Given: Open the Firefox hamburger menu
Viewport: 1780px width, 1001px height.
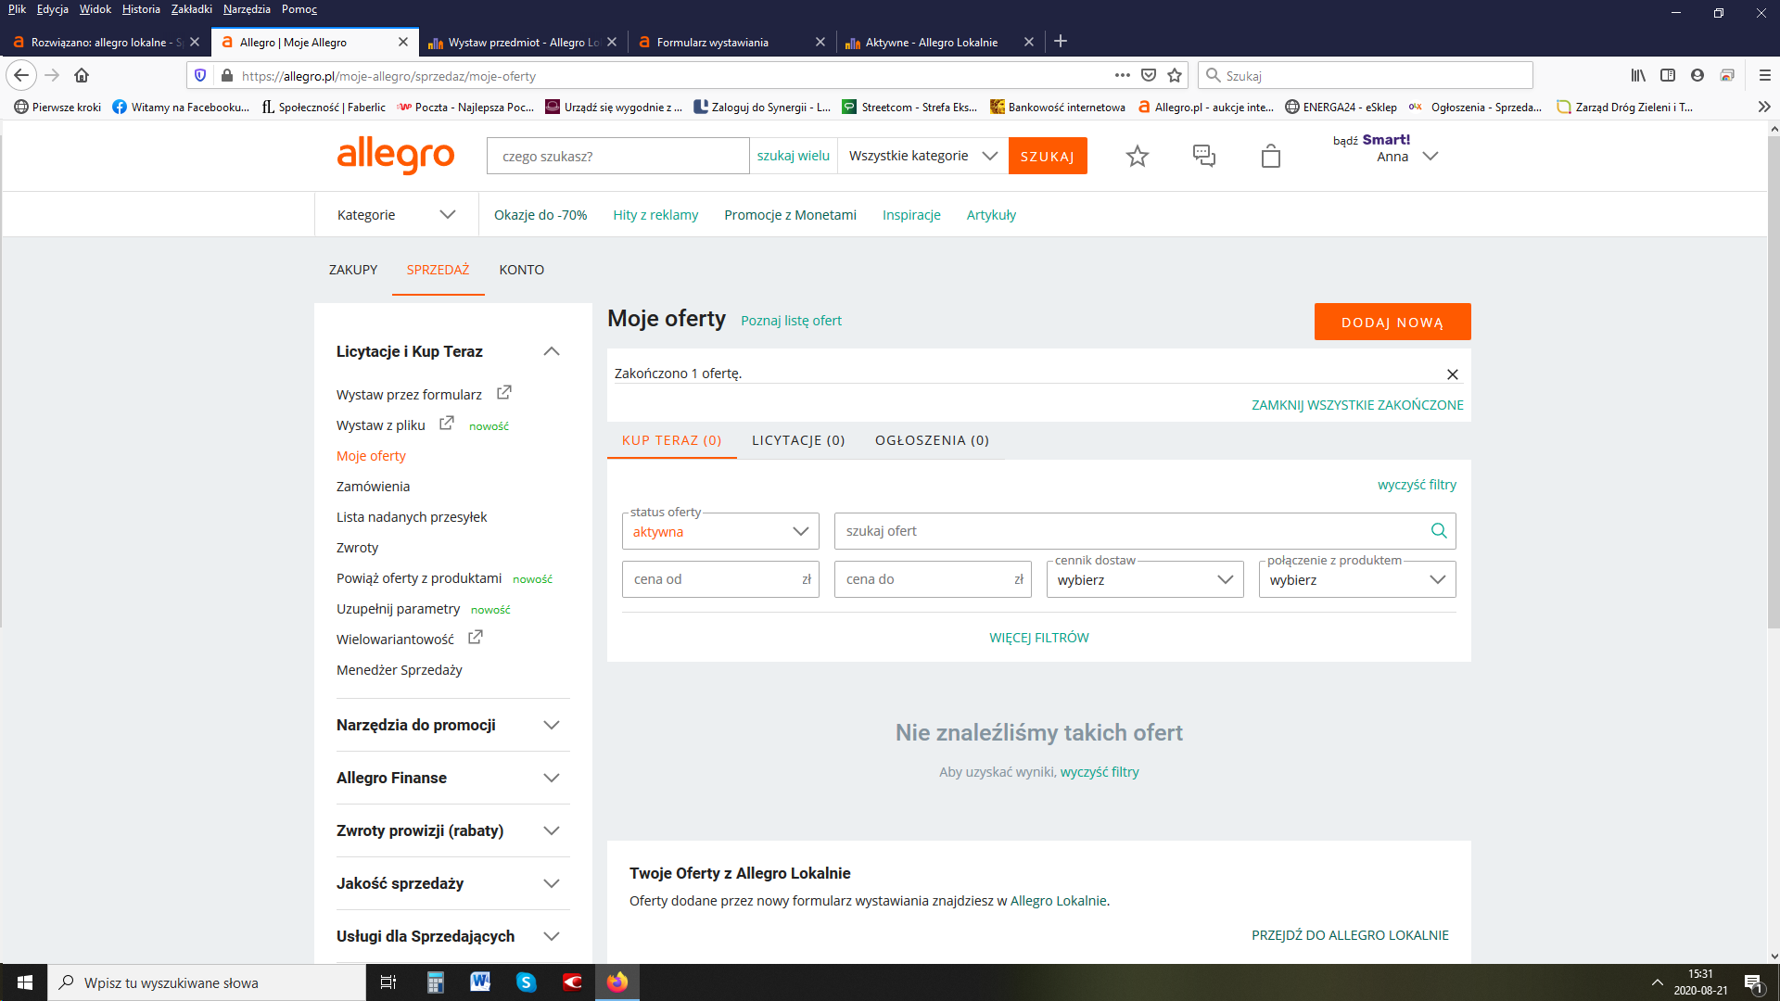Looking at the screenshot, I should (x=1765, y=75).
